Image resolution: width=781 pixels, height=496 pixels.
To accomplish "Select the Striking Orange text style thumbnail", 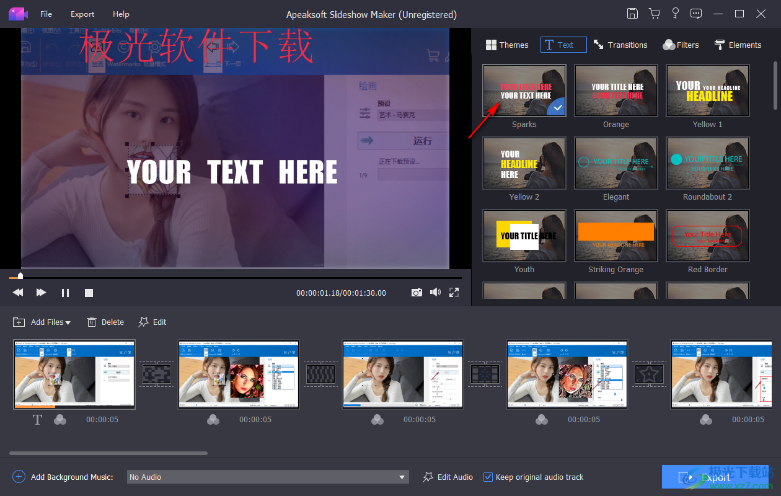I will (616, 236).
